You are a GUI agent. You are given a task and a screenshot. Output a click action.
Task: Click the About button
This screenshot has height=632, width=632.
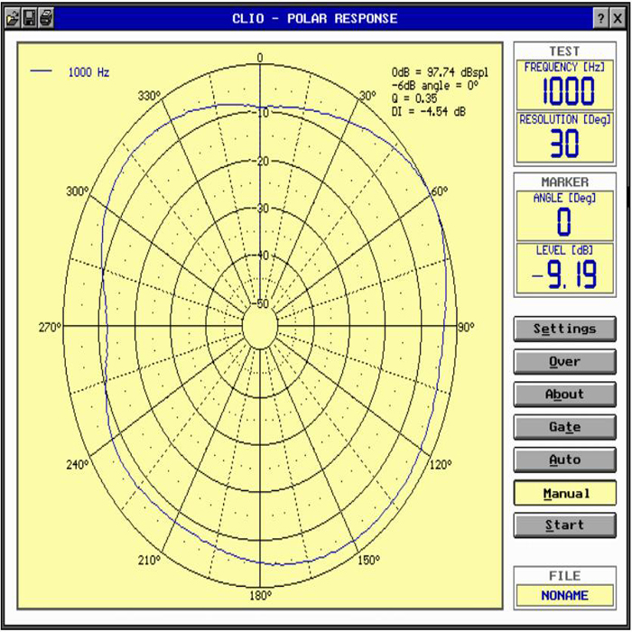[x=564, y=395]
